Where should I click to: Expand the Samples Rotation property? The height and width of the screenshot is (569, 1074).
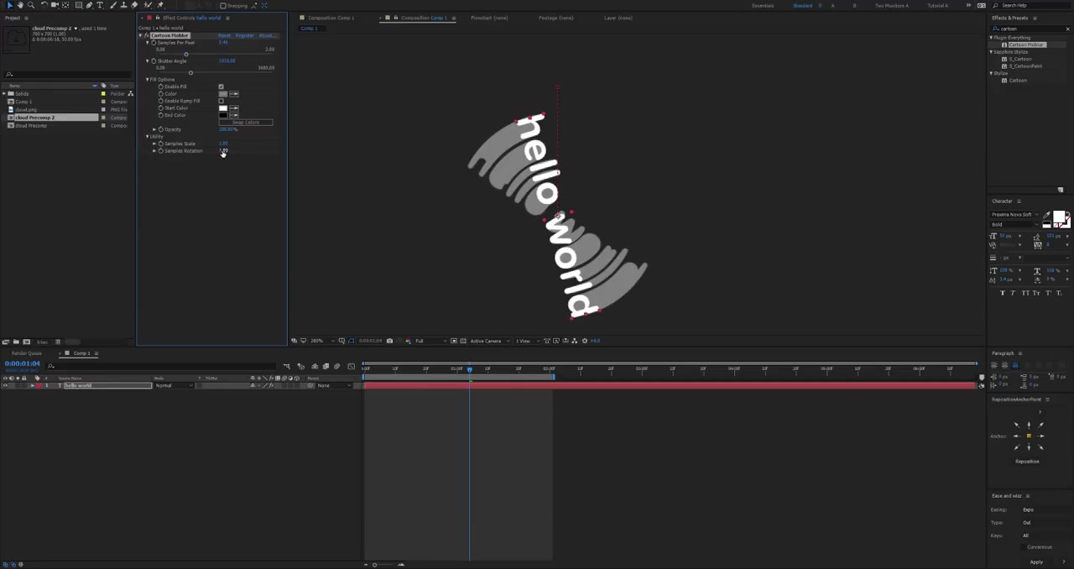154,150
